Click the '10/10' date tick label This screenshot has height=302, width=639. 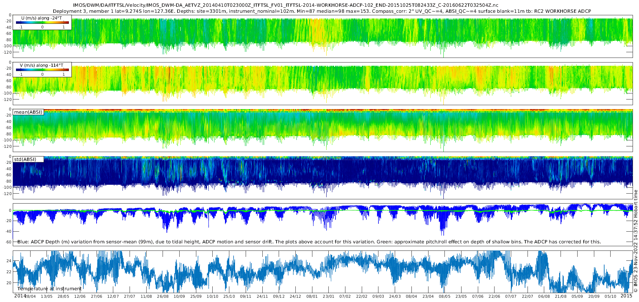pyautogui.click(x=213, y=296)
